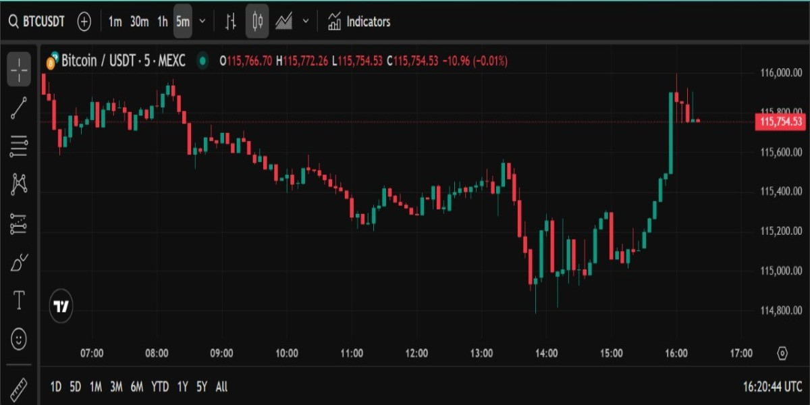
Task: Select the trend line drawing tool
Action: 19,107
